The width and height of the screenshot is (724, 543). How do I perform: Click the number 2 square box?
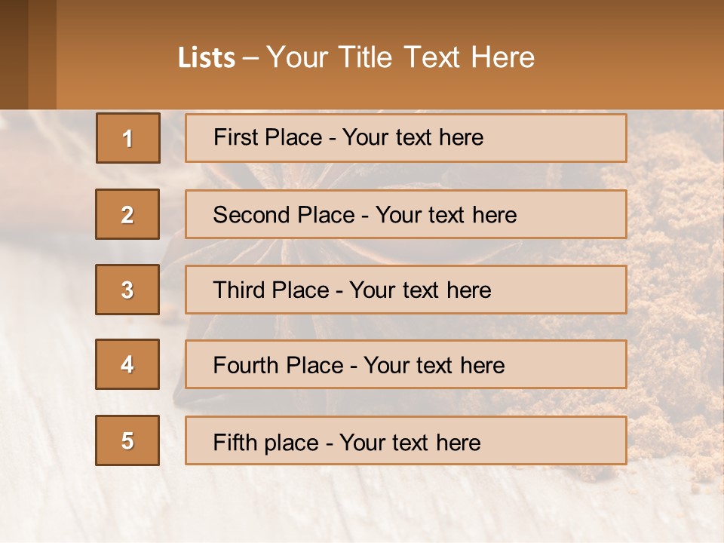click(x=127, y=214)
